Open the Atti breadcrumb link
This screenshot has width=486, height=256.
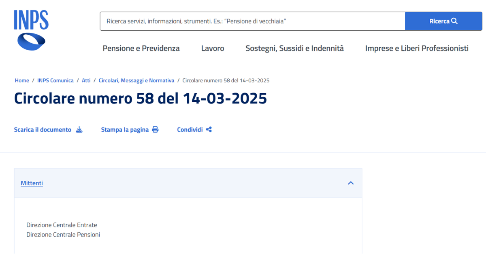coord(86,80)
